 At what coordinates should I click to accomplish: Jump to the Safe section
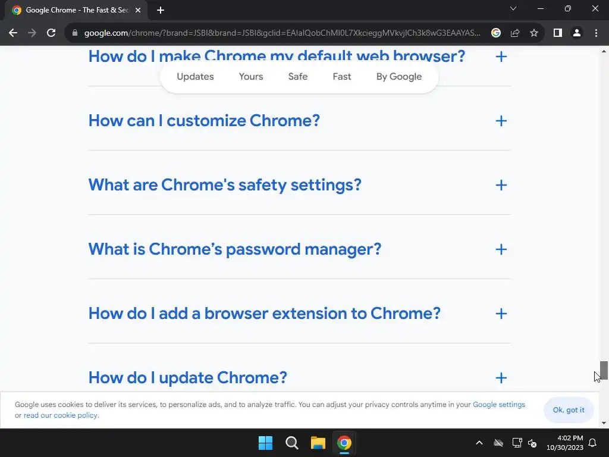coord(298,77)
